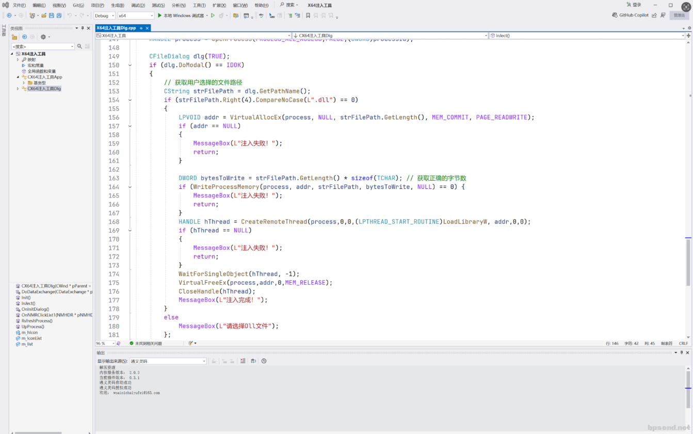Open the CX64注入工具Dlg class dropdown

click(390, 36)
